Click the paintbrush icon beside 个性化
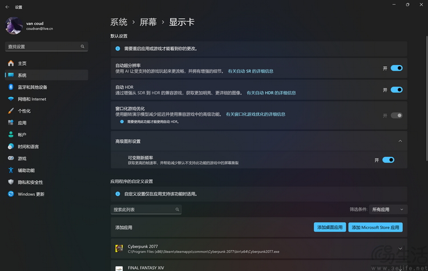The image size is (428, 271). pos(11,111)
